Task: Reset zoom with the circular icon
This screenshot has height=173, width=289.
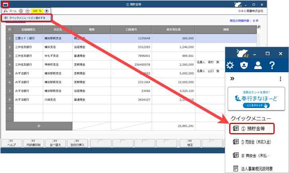Action: point(21,11)
